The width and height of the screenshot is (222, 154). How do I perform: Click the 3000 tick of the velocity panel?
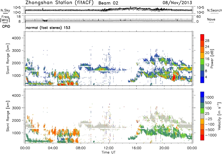16,108
